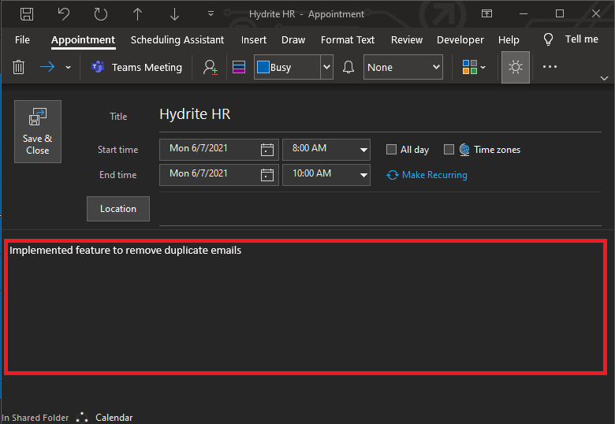The image size is (615, 424).
Task: Open the File menu
Action: tap(22, 40)
